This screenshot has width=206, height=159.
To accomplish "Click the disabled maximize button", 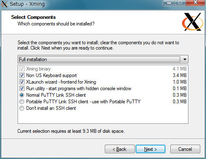I will [x=180, y=3].
